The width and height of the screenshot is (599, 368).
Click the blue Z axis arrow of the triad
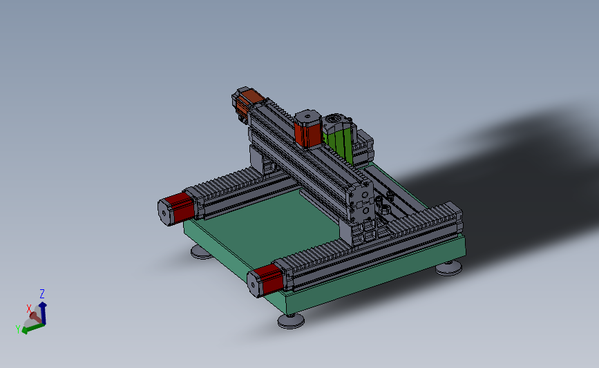(x=43, y=313)
